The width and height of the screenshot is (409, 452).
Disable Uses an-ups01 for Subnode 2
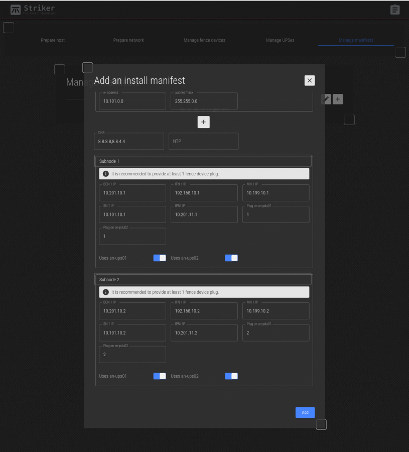(159, 376)
